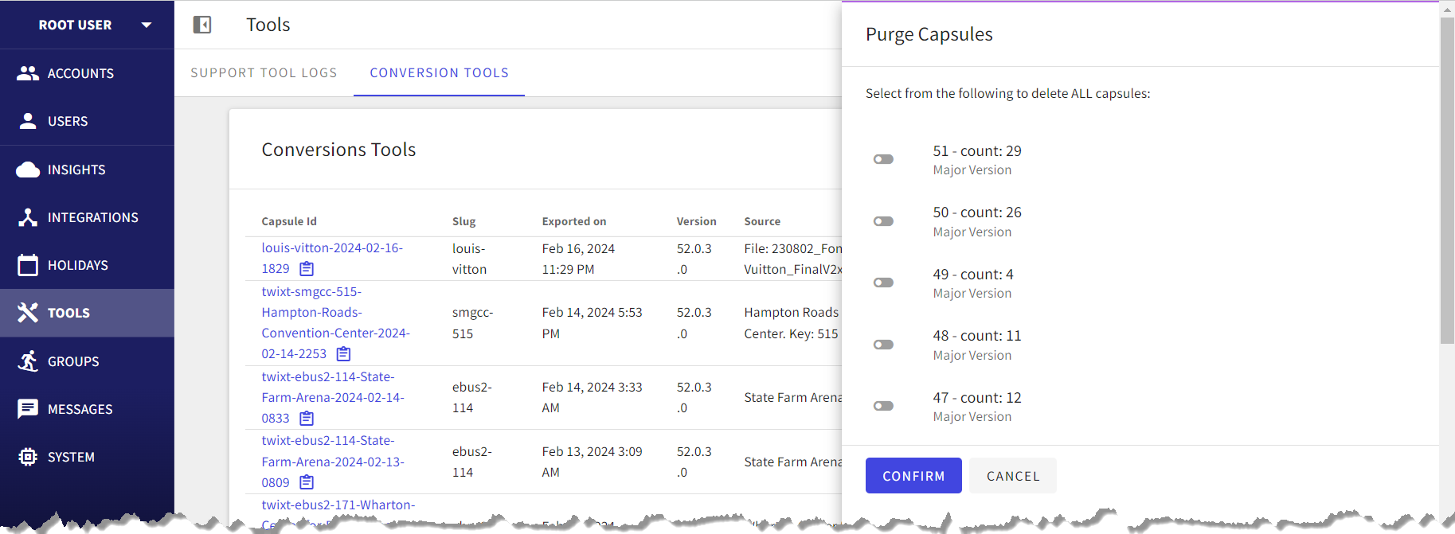The image size is (1455, 534).
Task: Go to System menu item
Action: click(87, 457)
